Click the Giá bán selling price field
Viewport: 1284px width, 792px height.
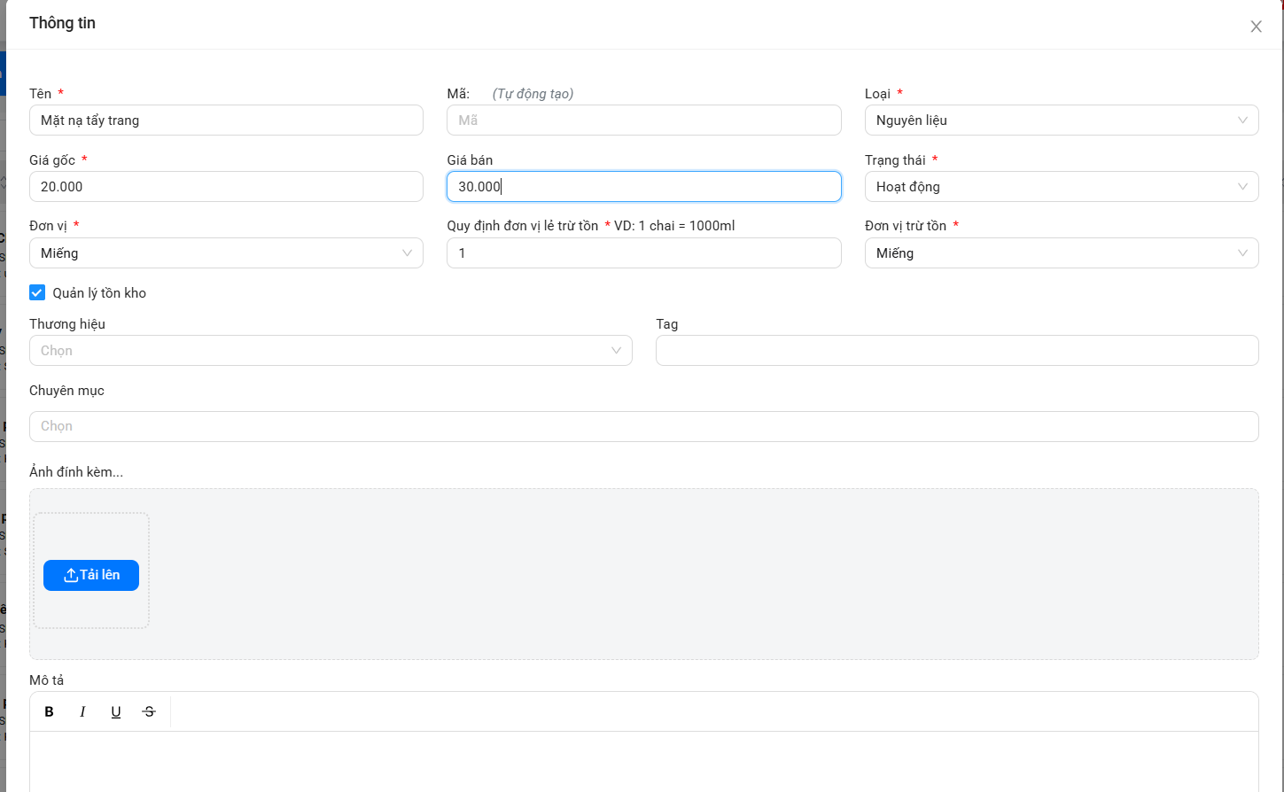643,187
